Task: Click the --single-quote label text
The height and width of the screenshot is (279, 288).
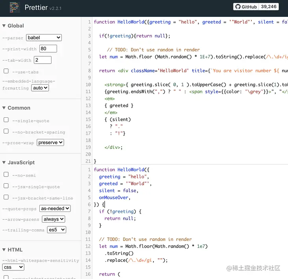Action: click(31, 121)
